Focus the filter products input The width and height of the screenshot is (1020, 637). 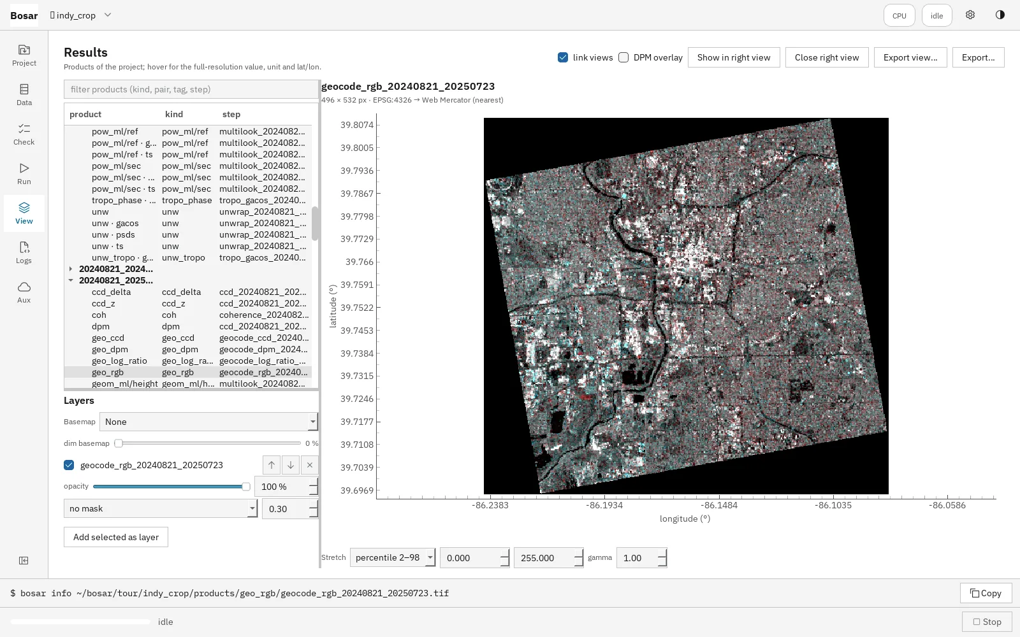[191, 89]
